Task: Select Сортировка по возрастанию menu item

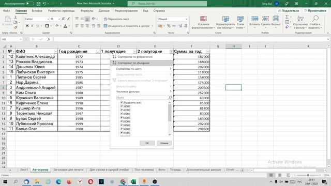Action: (142, 57)
